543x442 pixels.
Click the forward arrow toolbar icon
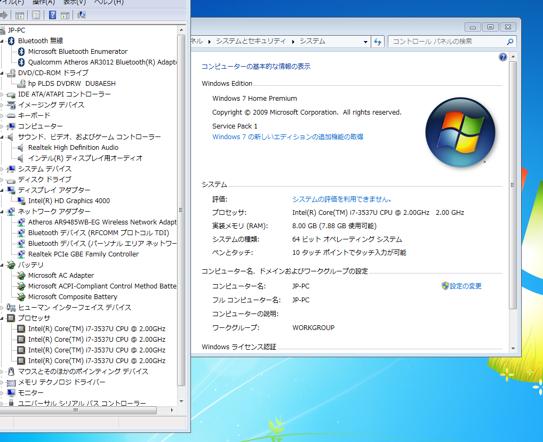pos(3,15)
